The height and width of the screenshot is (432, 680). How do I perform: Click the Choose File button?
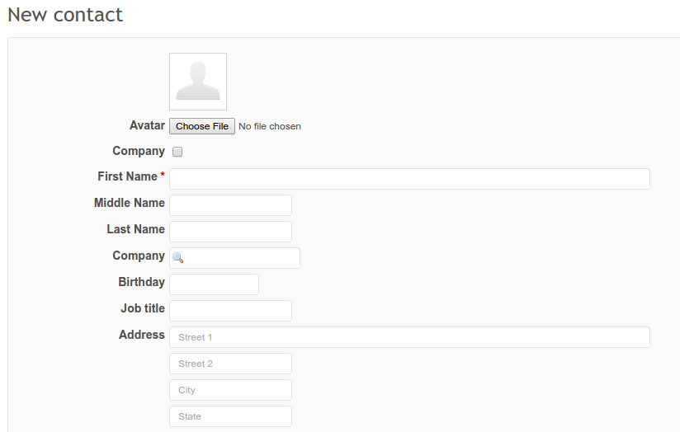click(202, 126)
